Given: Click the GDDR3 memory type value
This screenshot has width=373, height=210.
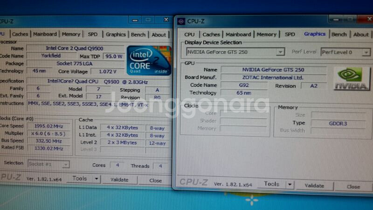Looking at the screenshot, I should coord(338,124).
